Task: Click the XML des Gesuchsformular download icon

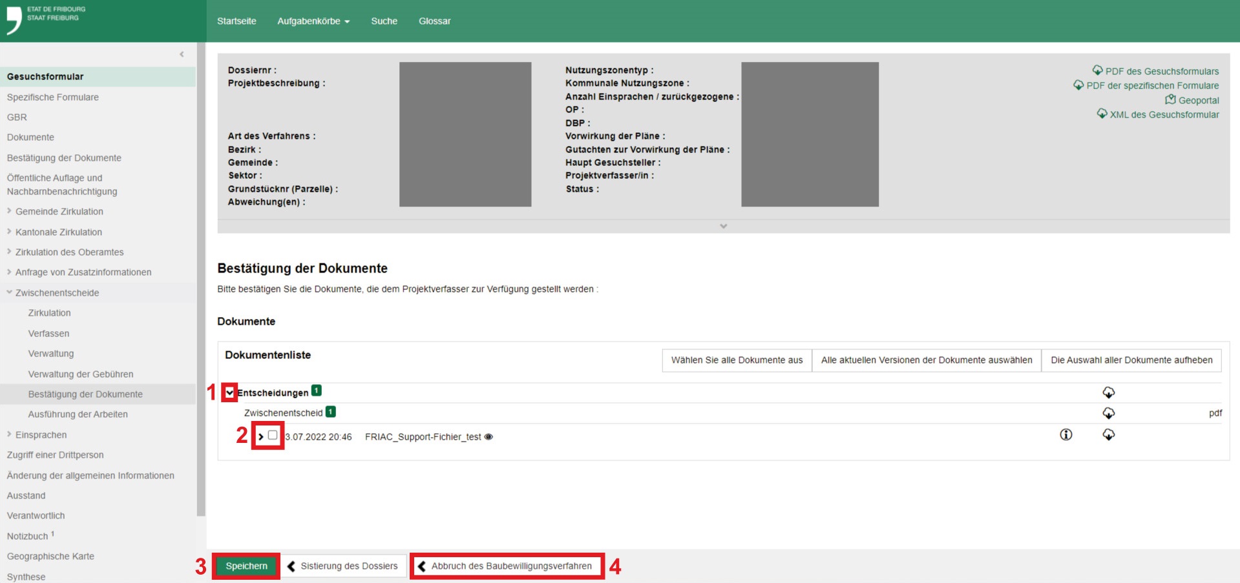Action: pos(1102,114)
